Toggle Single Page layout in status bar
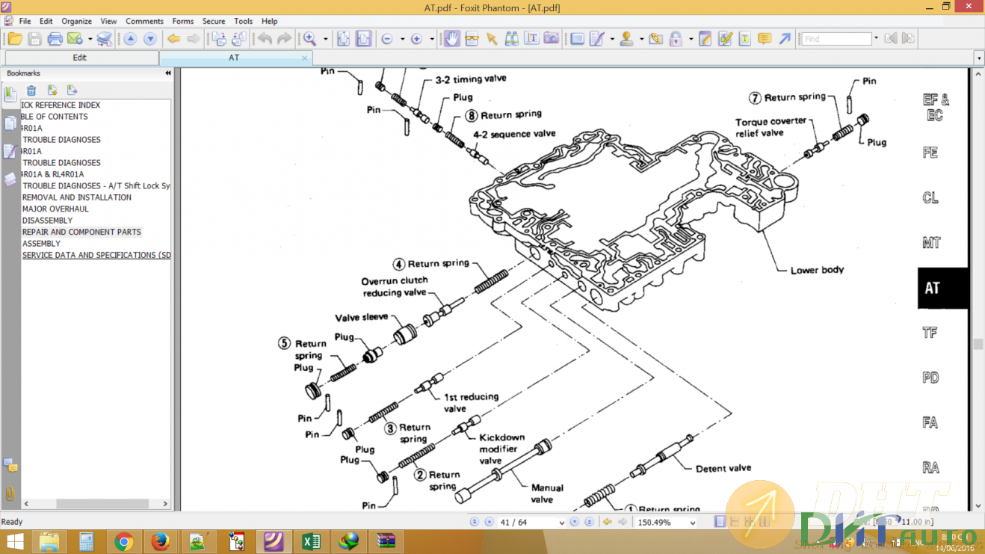This screenshot has width=985, height=554. (x=720, y=522)
